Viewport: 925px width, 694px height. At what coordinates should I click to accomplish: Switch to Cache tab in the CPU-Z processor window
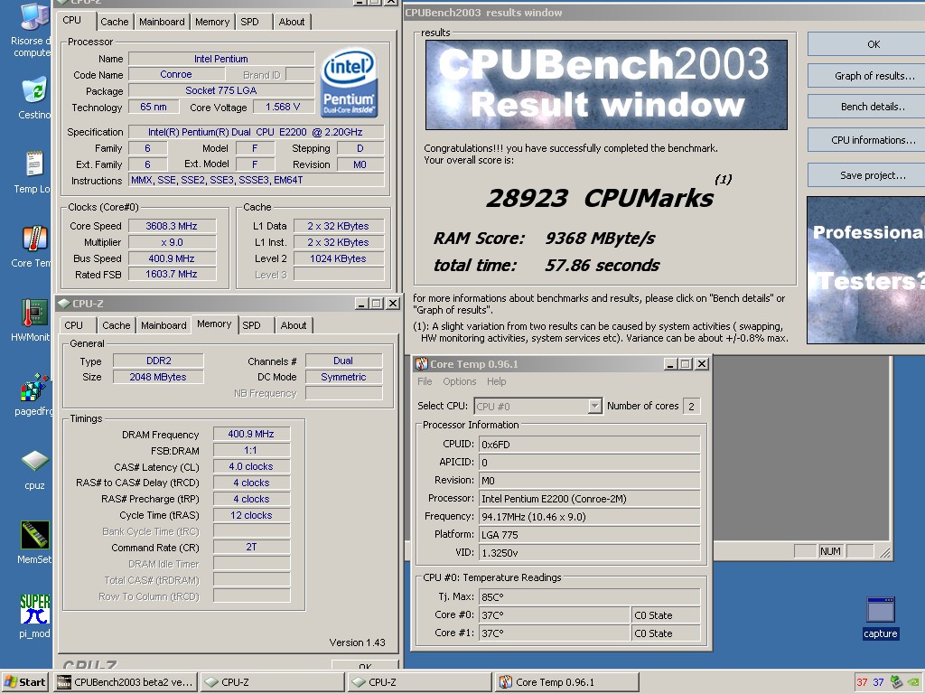115,22
